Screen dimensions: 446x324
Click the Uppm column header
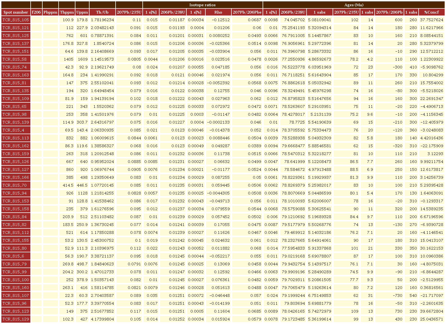pos(82,12)
